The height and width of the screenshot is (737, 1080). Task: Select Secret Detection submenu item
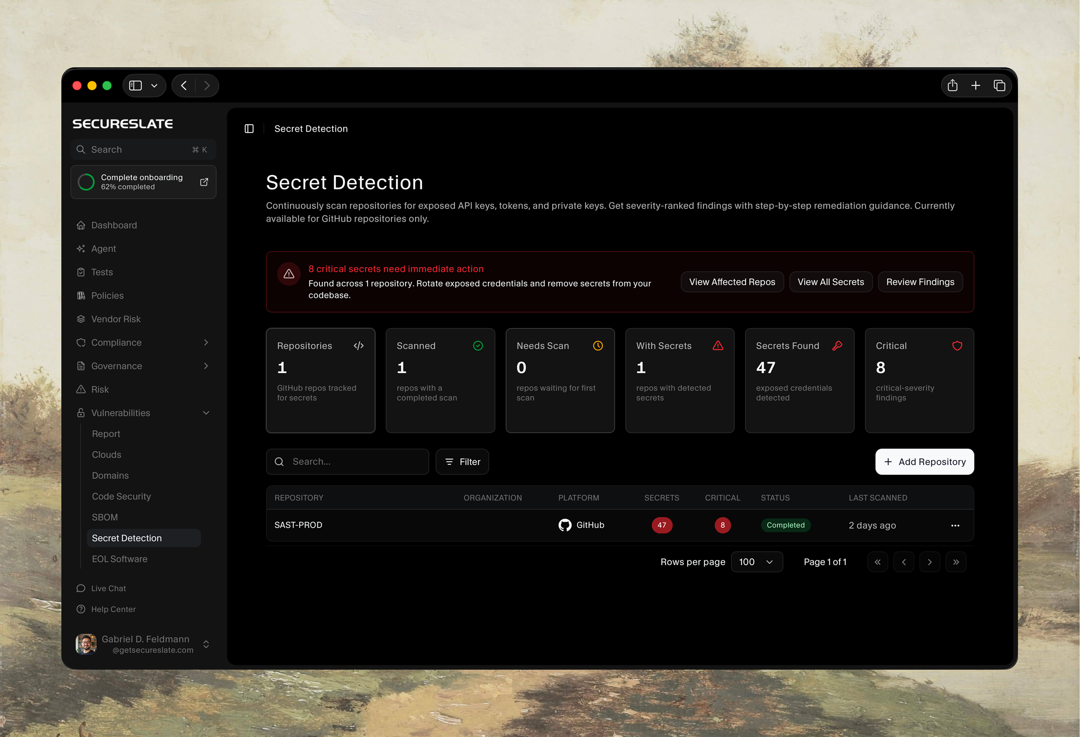click(144, 538)
